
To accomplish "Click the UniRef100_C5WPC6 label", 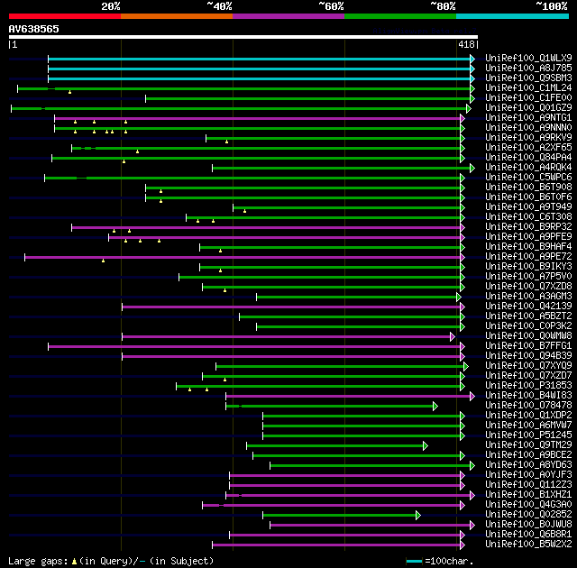I will (x=528, y=178).
